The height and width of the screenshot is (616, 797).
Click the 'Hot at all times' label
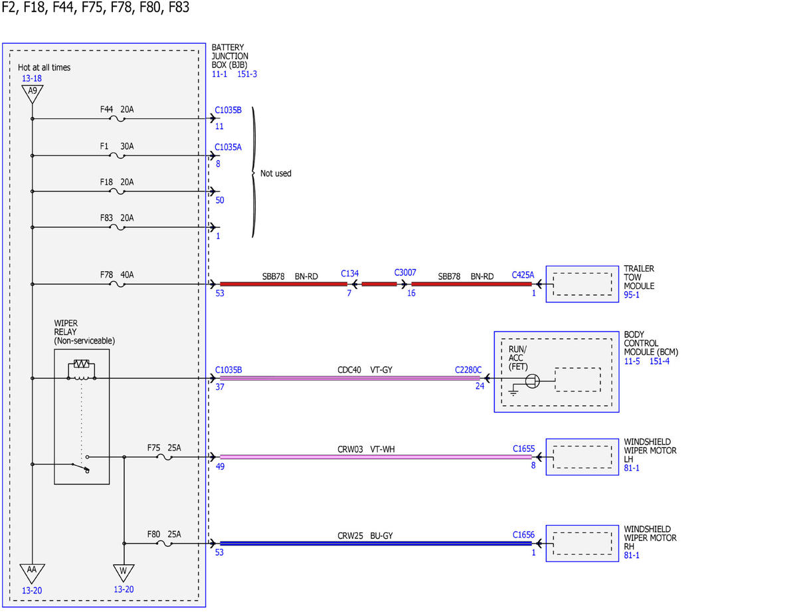(44, 67)
